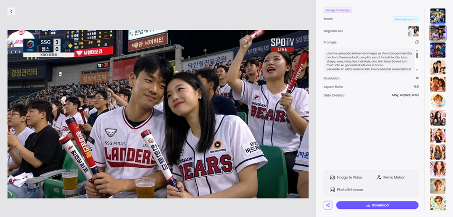
Task: Select the blonde cartoon woman in blazer thumbnail
Action: coord(438,135)
